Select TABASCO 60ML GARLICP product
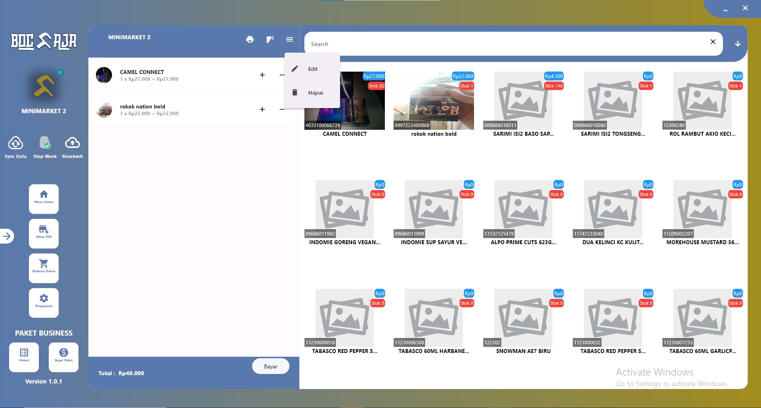The height and width of the screenshot is (408, 761). [702, 322]
